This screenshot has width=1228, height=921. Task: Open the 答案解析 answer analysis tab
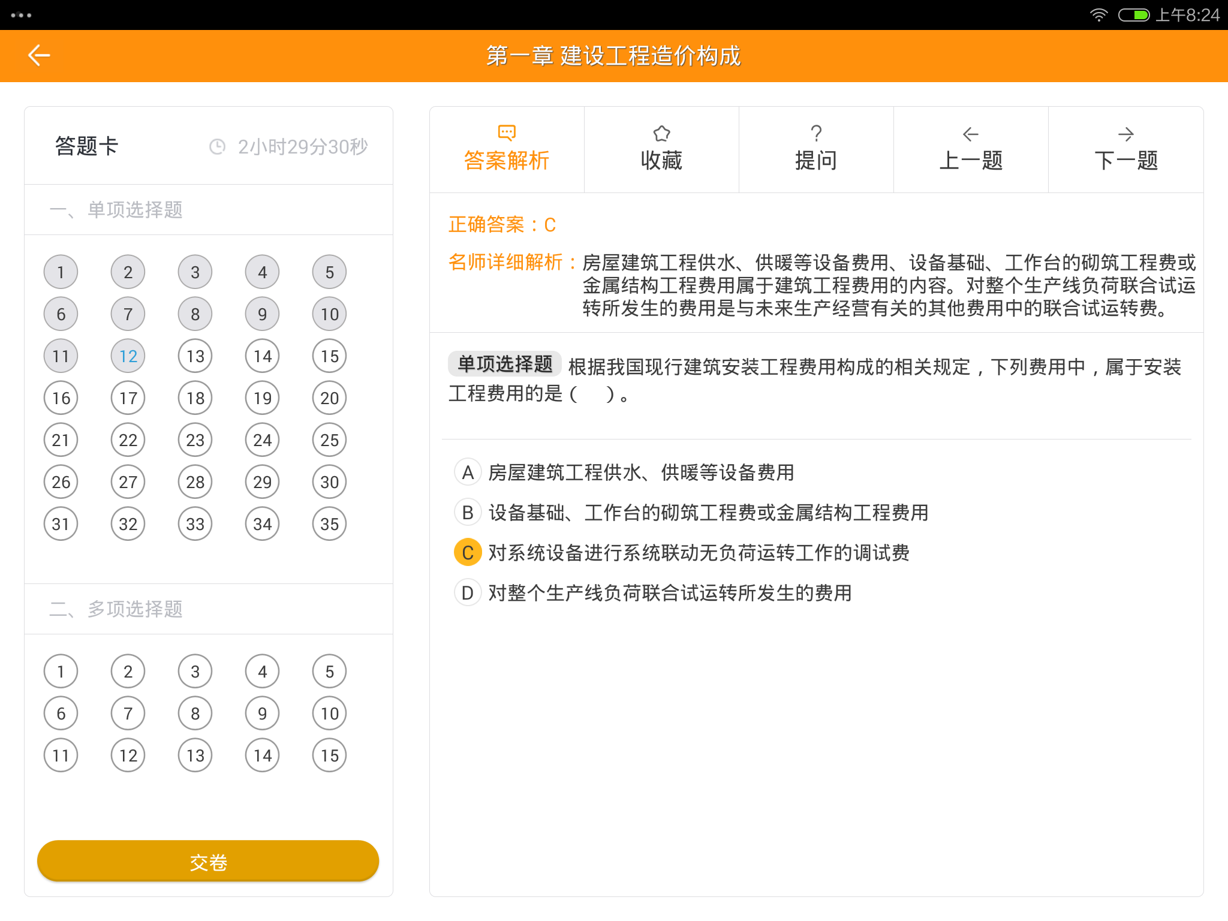click(x=507, y=149)
